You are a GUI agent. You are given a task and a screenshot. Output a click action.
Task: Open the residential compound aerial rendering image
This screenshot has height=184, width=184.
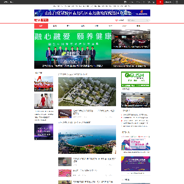pos(87,91)
